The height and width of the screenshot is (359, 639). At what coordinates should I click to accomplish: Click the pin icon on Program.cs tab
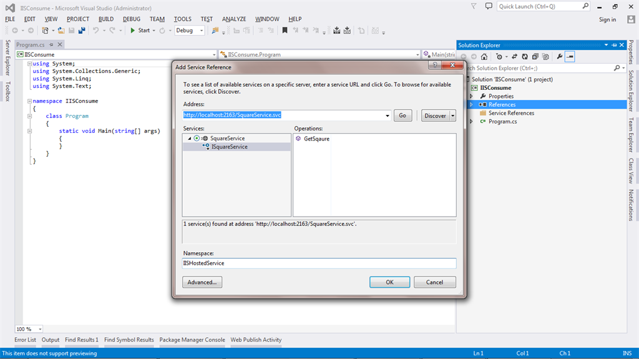coord(51,44)
